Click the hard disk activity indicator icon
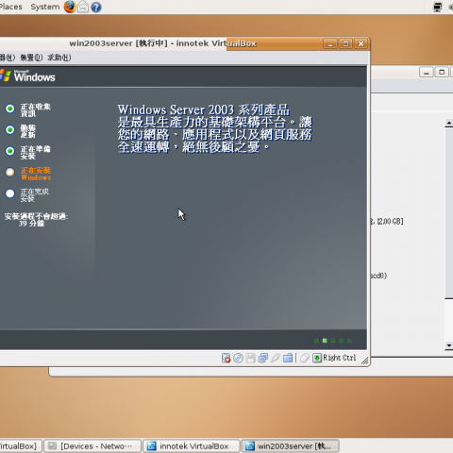453x453 pixels. (226, 358)
